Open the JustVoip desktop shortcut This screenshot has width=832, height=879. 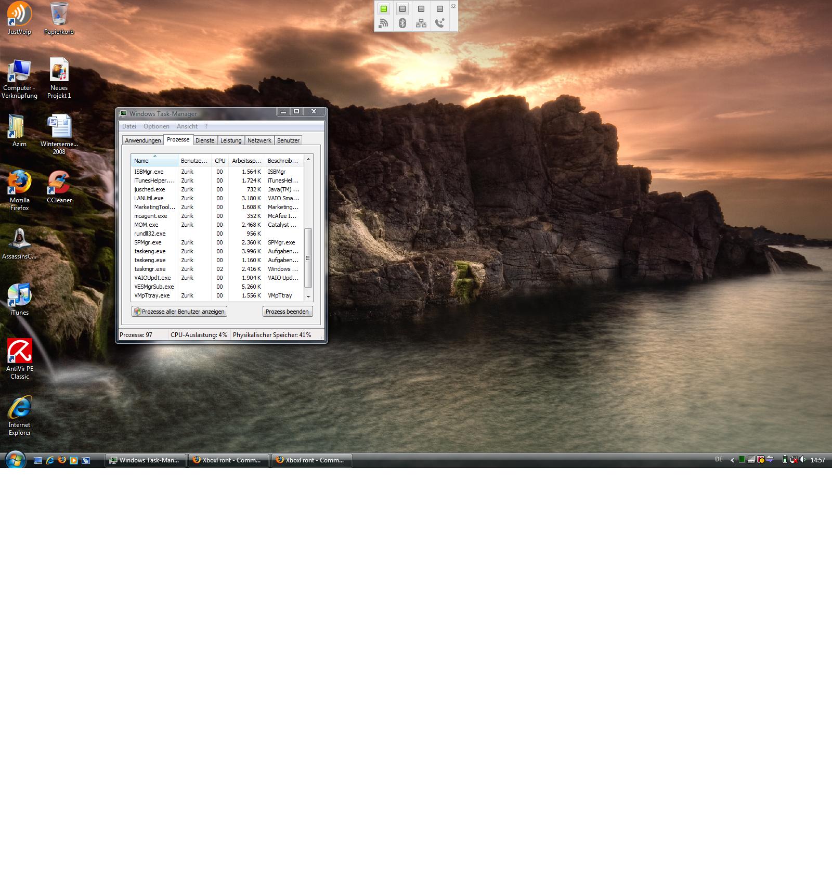pos(19,15)
